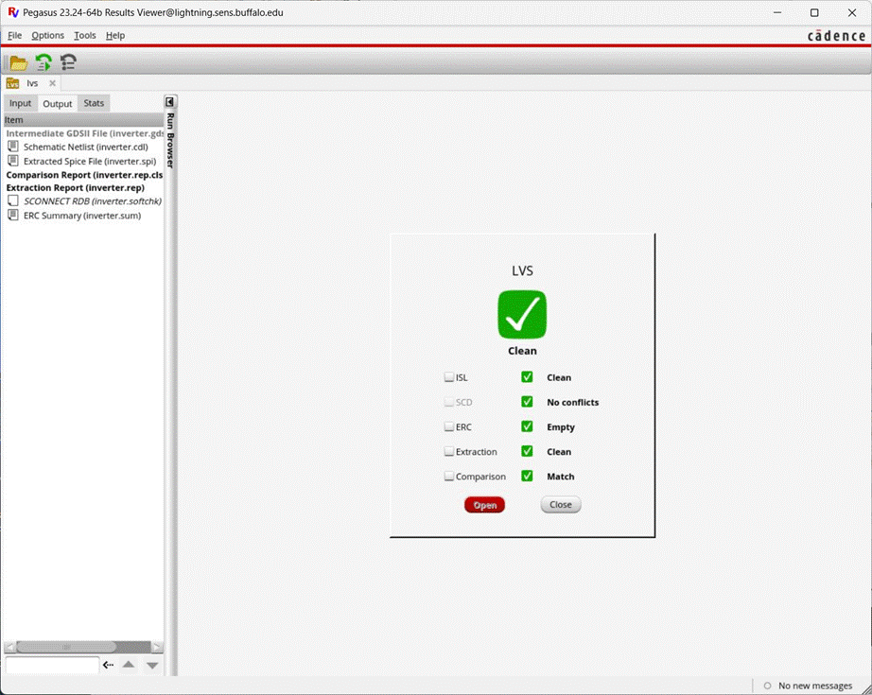Click the rerun checks toolbar icon
This screenshot has height=695, width=872.
click(x=66, y=62)
